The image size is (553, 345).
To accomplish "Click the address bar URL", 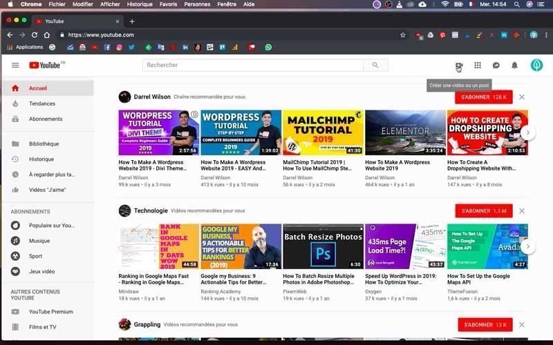I will 101,35.
